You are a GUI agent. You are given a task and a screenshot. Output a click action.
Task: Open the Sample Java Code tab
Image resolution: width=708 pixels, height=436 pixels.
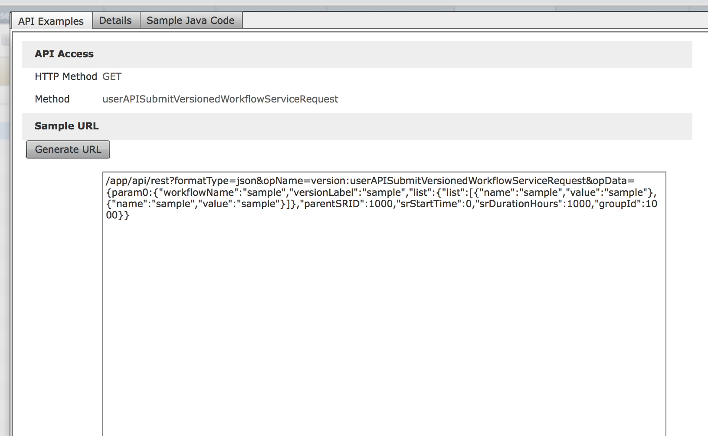pos(190,20)
